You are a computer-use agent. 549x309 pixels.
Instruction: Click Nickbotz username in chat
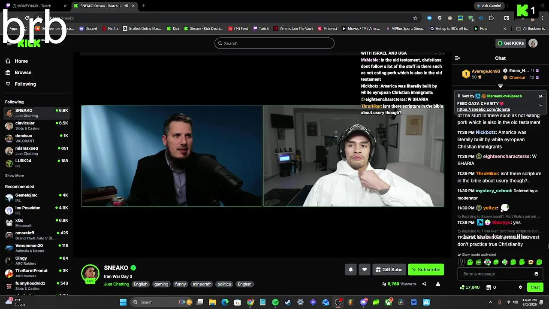[486, 133]
